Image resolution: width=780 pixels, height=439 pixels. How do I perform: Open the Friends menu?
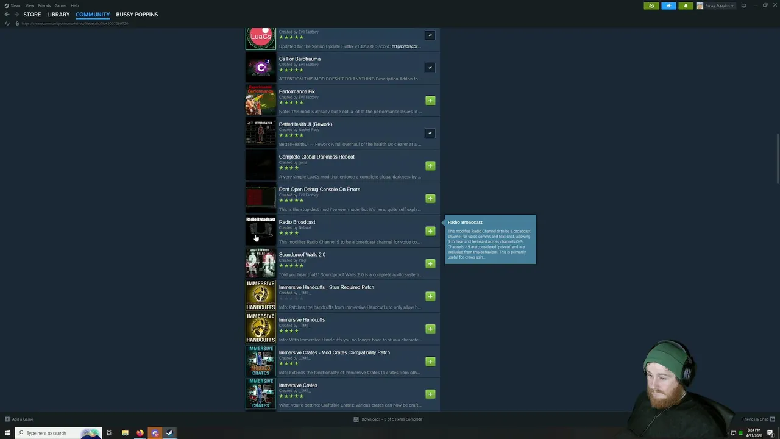click(44, 5)
